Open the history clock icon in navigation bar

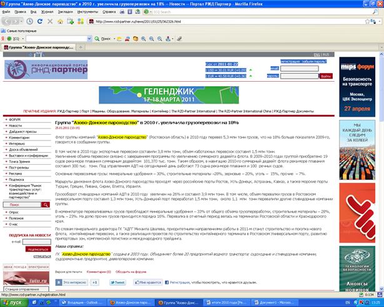tap(29, 21)
